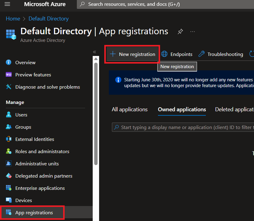Click the Delegated admin partners icon

(9, 176)
